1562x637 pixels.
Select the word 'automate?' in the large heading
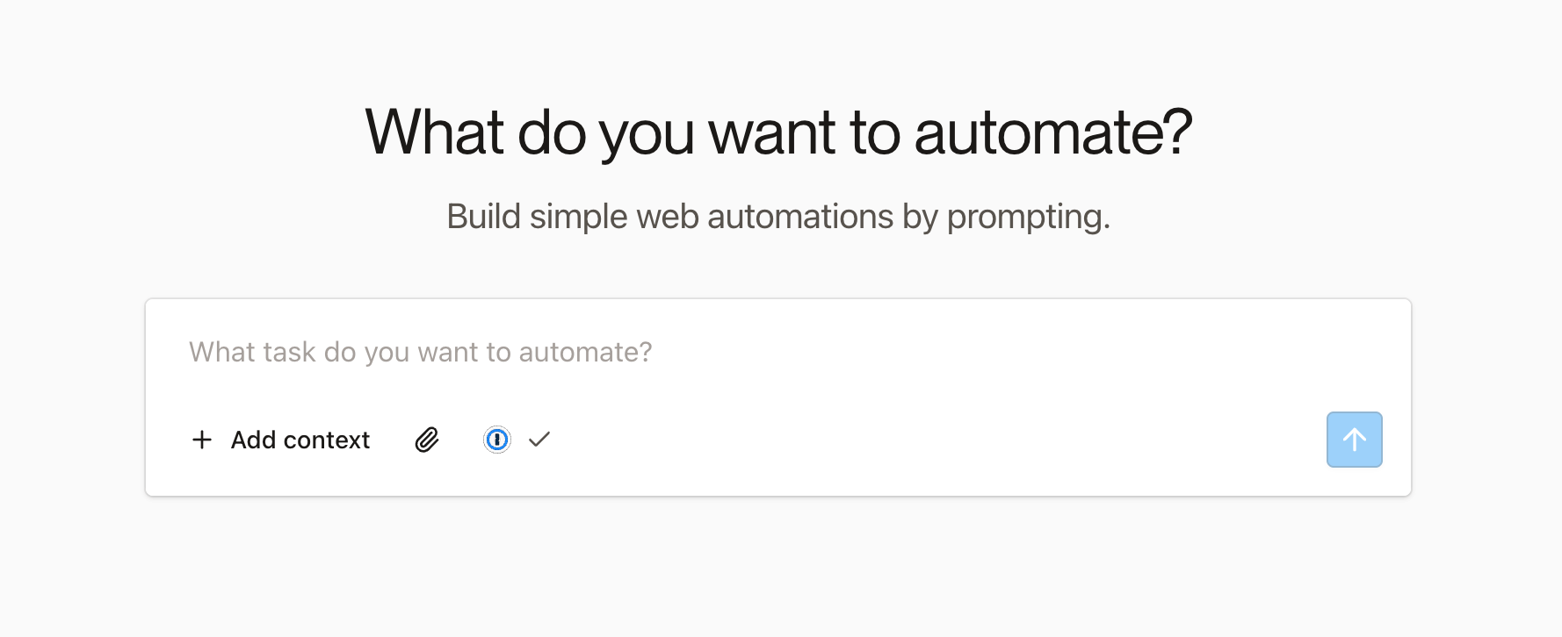1052,133
